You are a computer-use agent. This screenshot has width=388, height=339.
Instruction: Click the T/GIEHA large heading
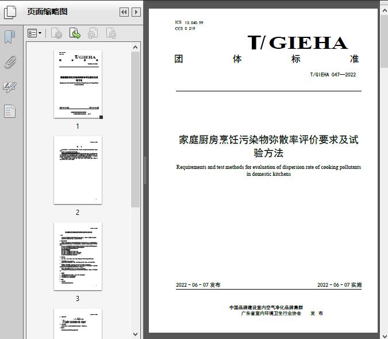(298, 43)
